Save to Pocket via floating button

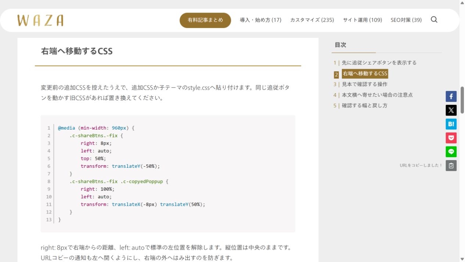pyautogui.click(x=451, y=138)
